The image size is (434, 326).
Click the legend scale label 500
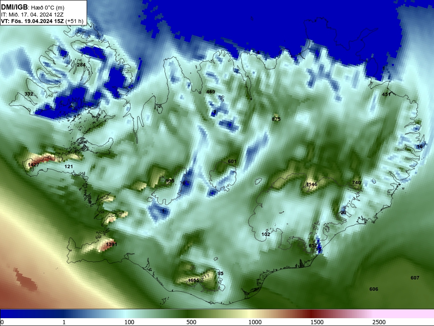(191, 322)
